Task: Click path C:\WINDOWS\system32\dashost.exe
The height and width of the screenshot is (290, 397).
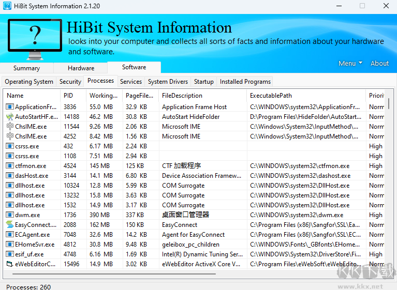Action: [x=300, y=176]
